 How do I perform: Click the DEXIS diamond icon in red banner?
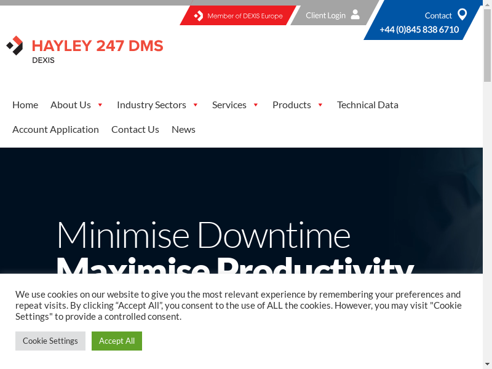(x=198, y=16)
